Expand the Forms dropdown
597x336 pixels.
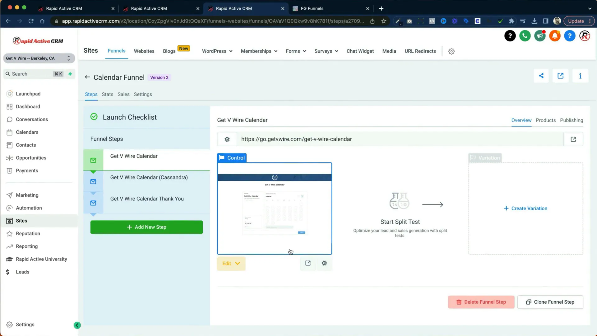tap(296, 51)
